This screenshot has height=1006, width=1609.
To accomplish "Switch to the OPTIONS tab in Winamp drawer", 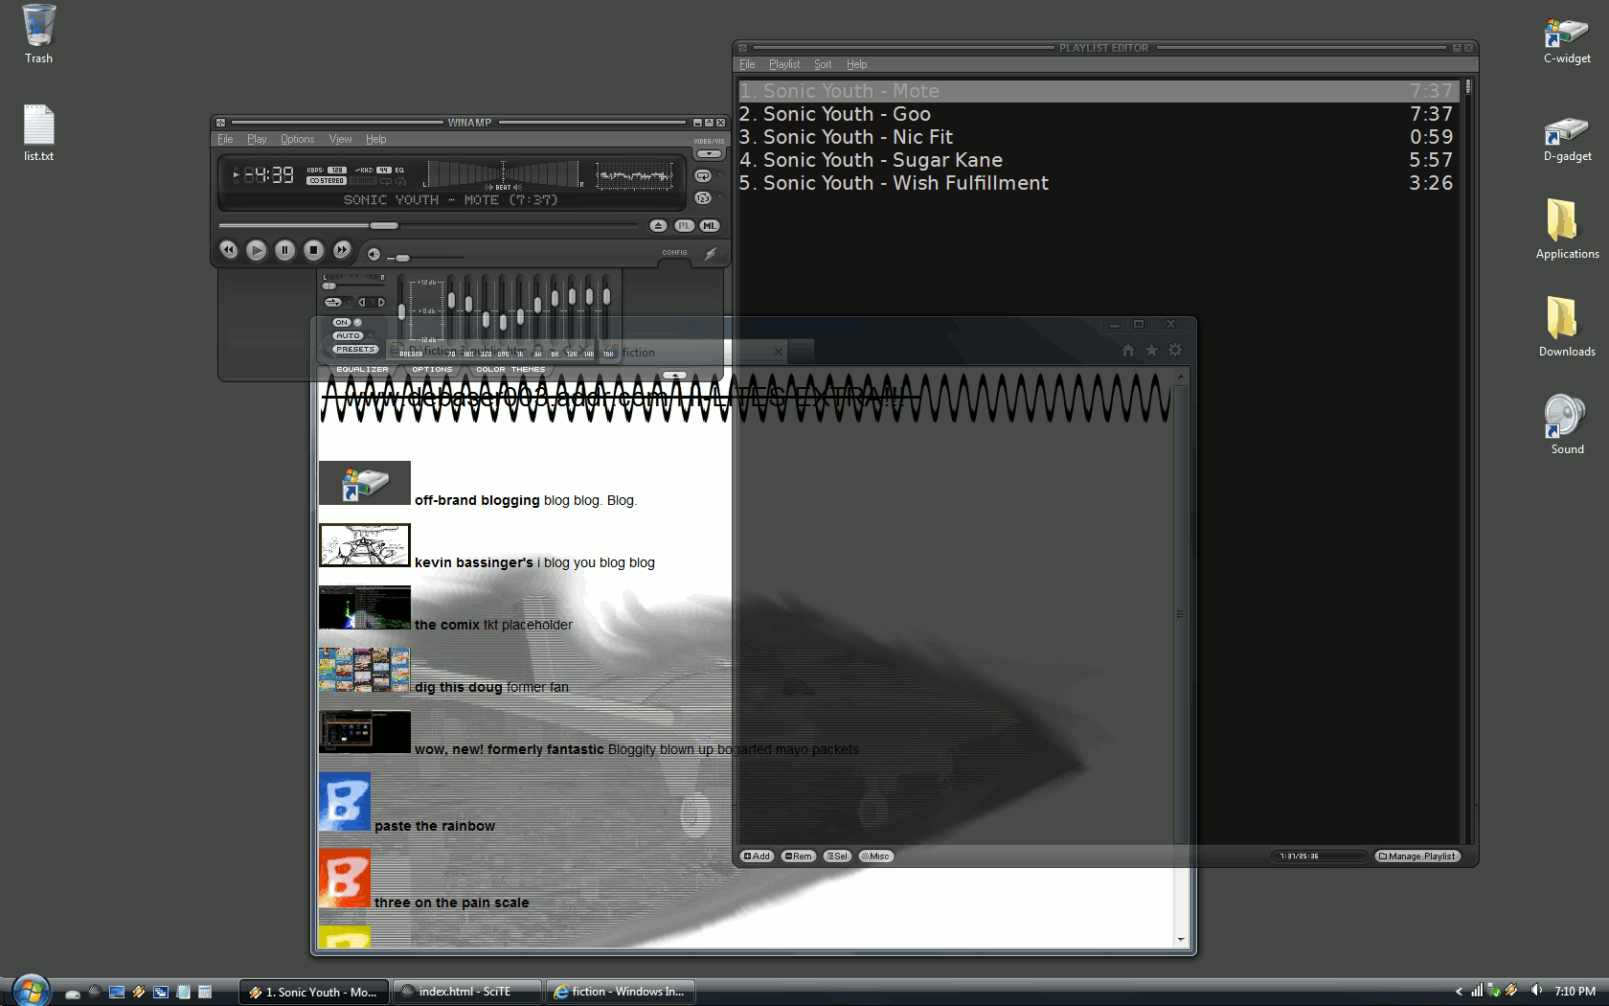I will (x=432, y=370).
